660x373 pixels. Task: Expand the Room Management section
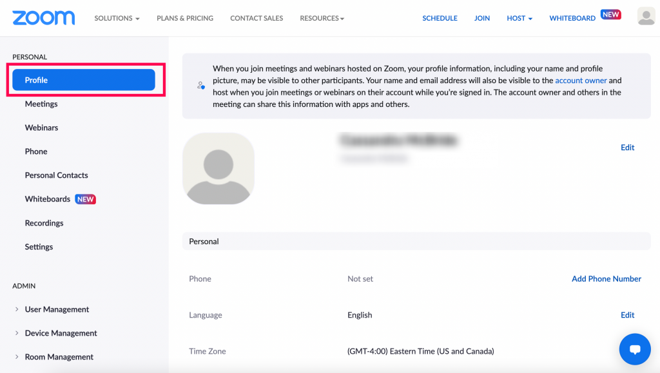click(59, 356)
